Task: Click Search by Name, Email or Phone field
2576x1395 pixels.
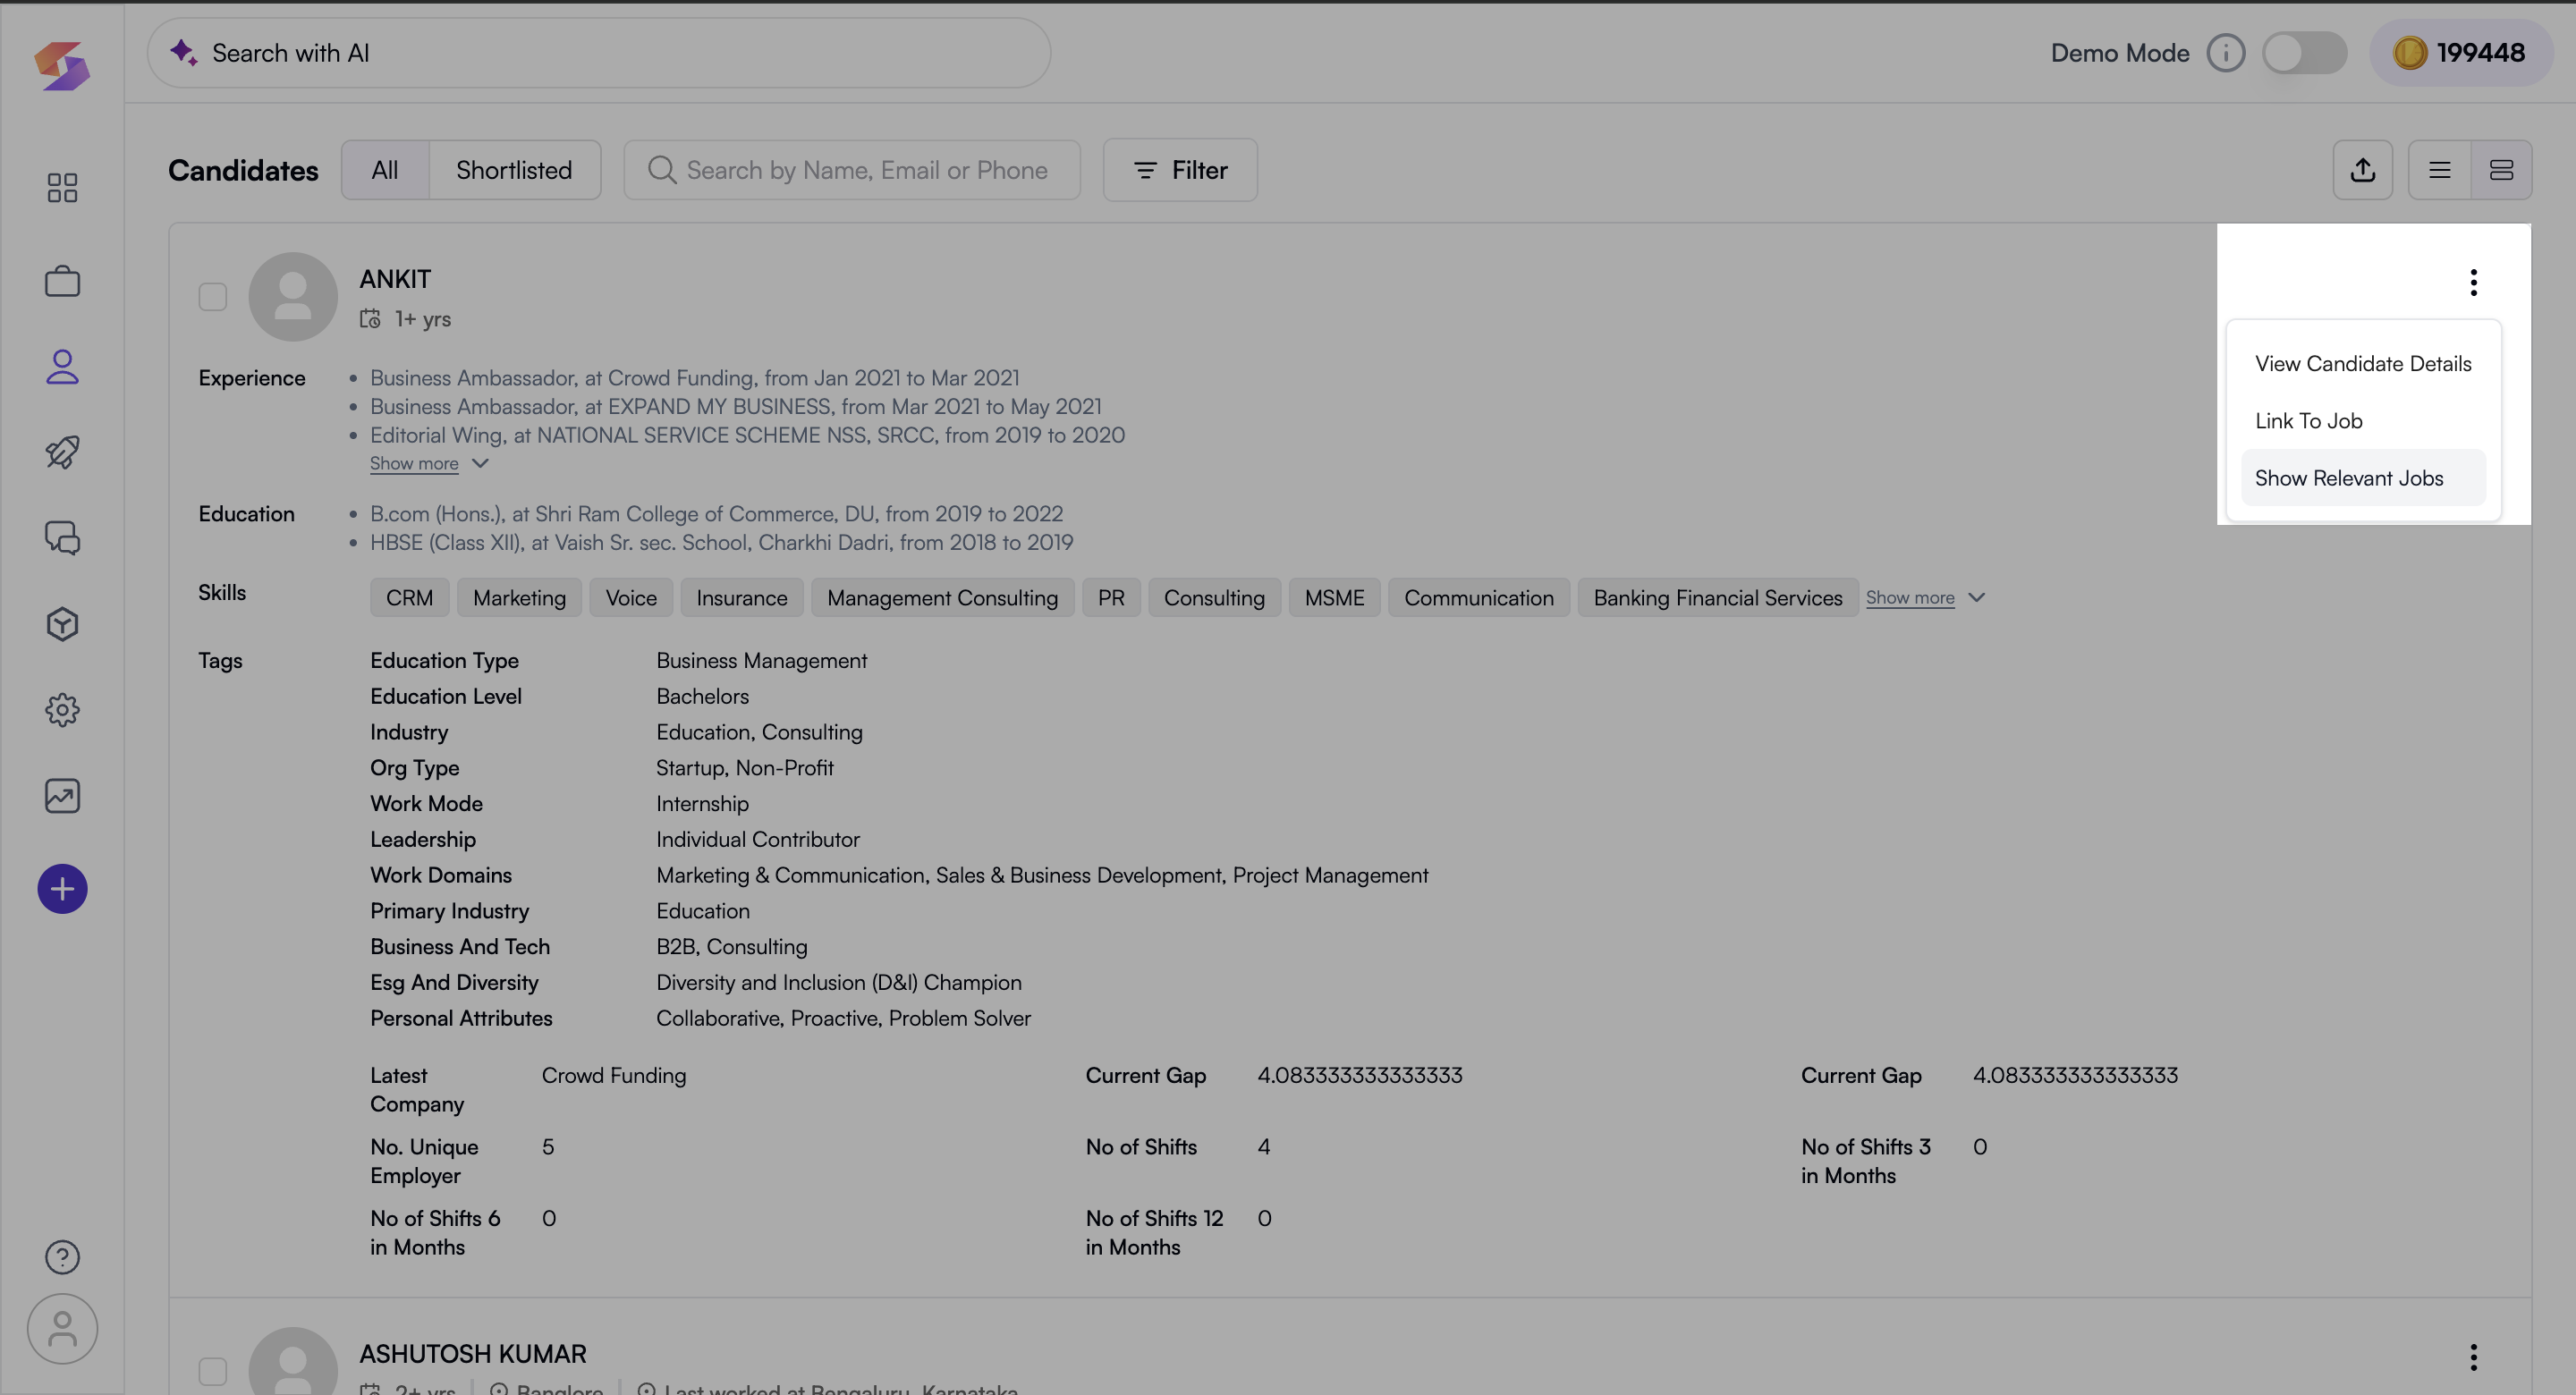Action: tap(852, 170)
